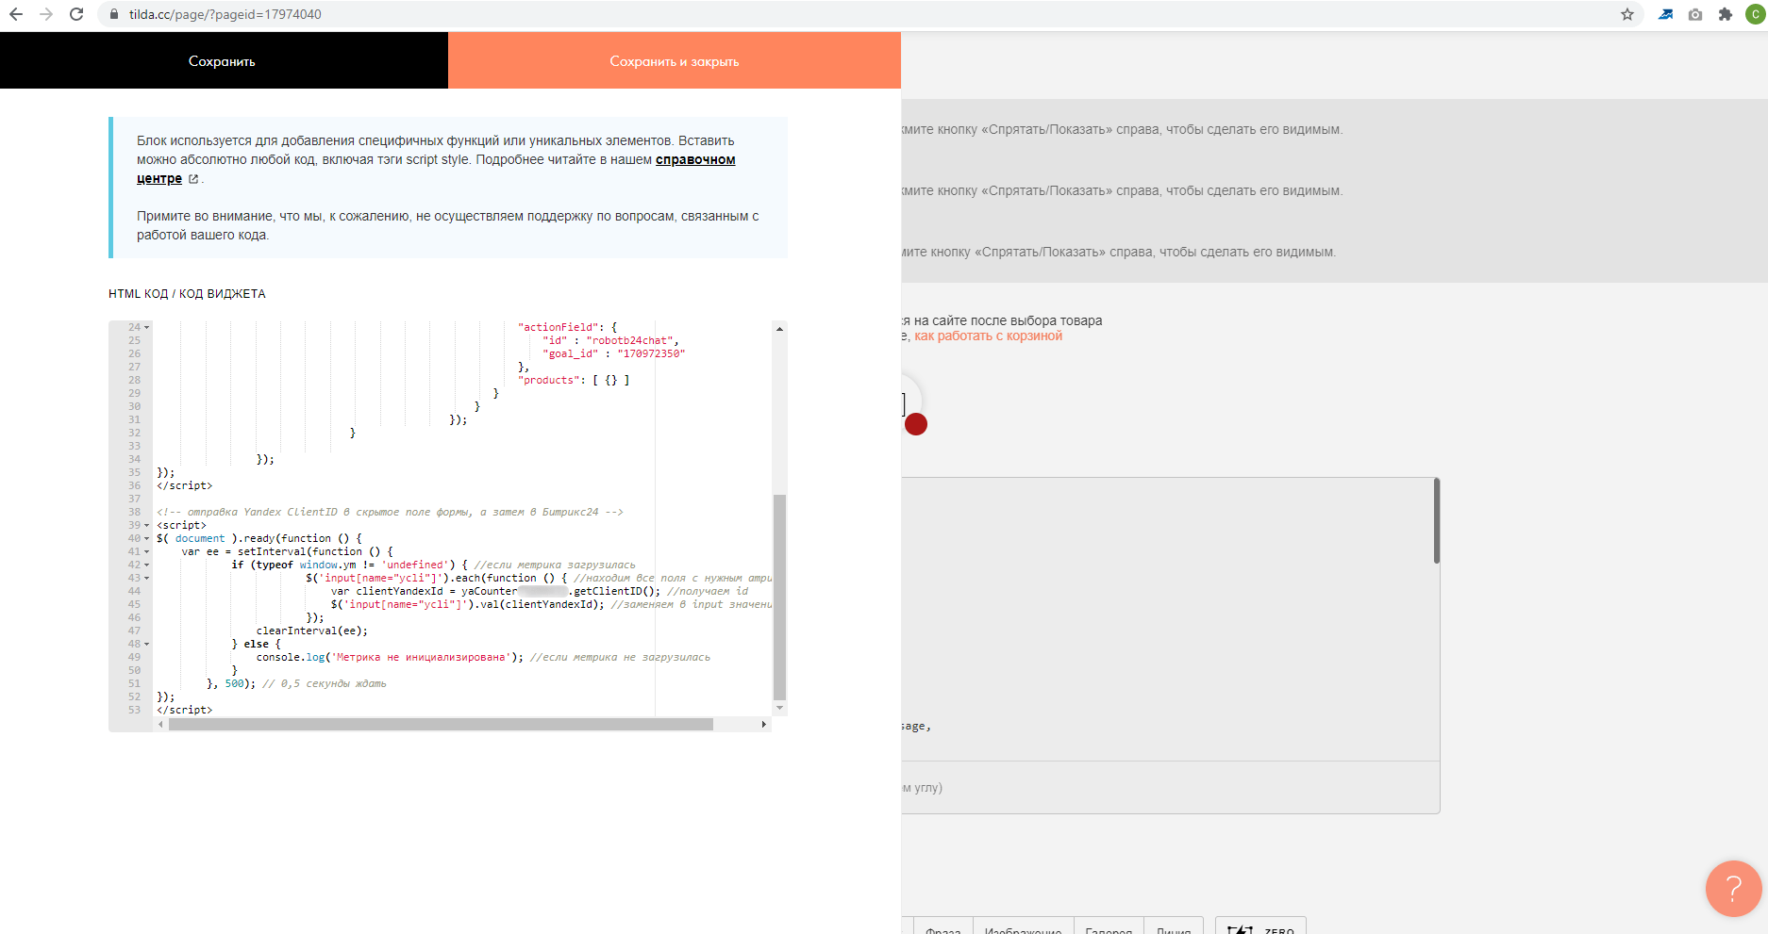Click the "actionField" key on line 24
Screen dimensions: 1768x934
tap(558, 327)
